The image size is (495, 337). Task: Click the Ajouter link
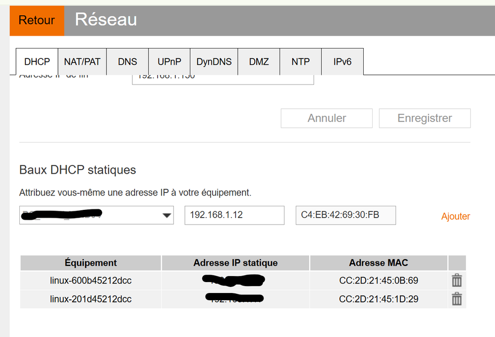coord(455,216)
